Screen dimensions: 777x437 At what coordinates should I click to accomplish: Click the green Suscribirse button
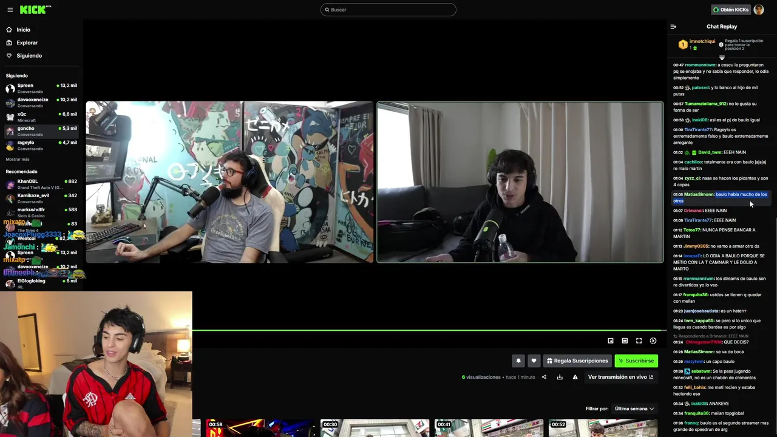(636, 361)
